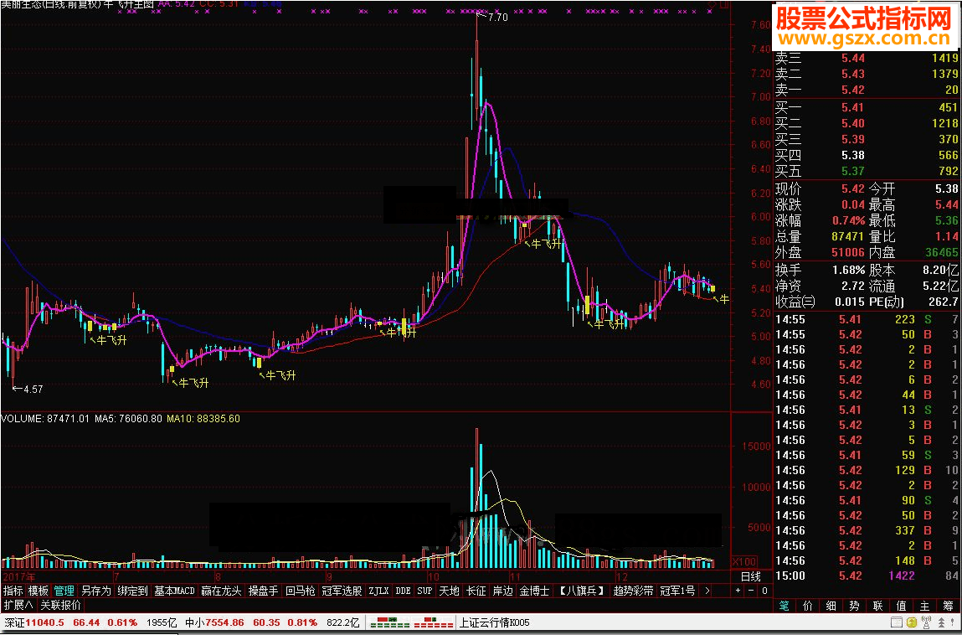Image resolution: width=962 pixels, height=635 pixels.
Task: Click the 买五 price 5.37
Action: (x=853, y=171)
